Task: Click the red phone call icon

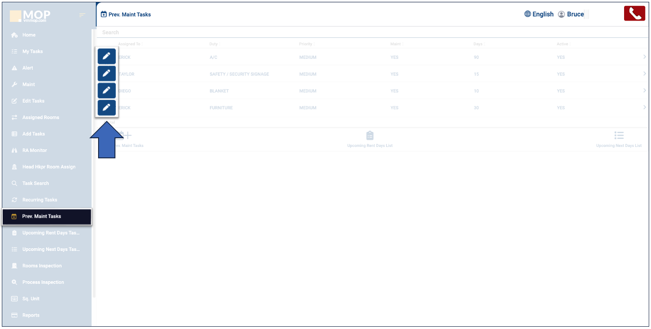Action: click(634, 14)
